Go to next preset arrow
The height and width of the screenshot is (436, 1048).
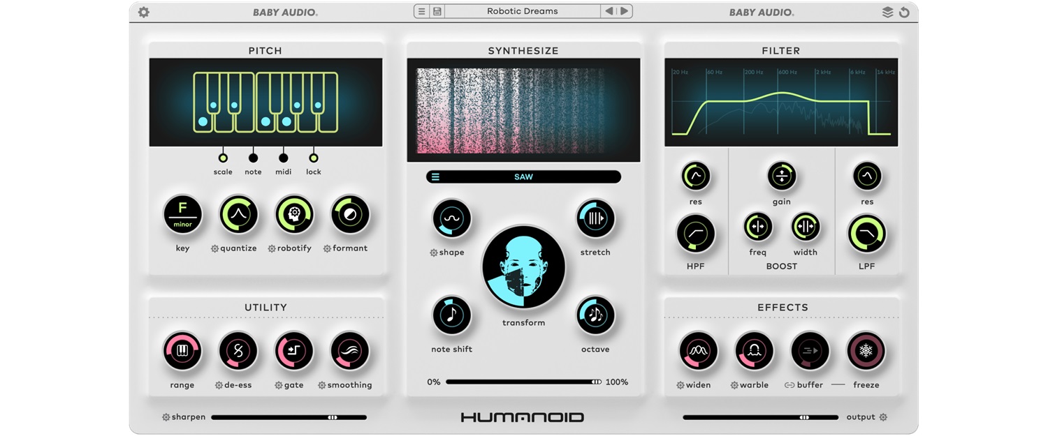624,11
